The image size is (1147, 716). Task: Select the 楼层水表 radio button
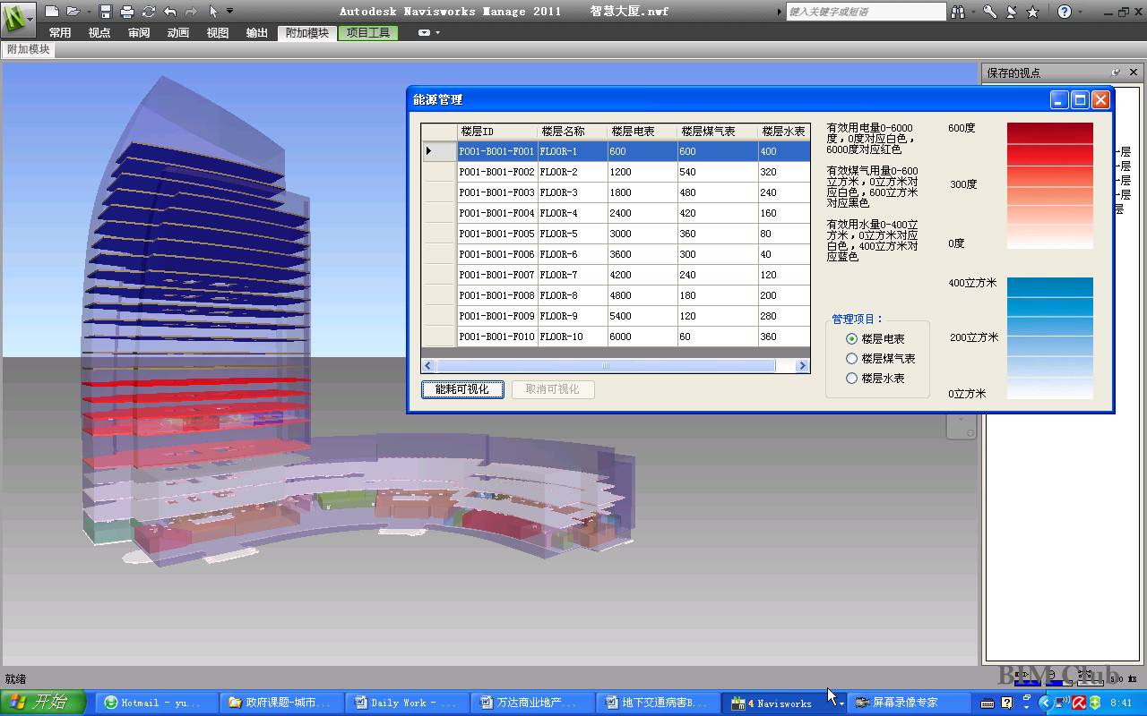point(851,379)
